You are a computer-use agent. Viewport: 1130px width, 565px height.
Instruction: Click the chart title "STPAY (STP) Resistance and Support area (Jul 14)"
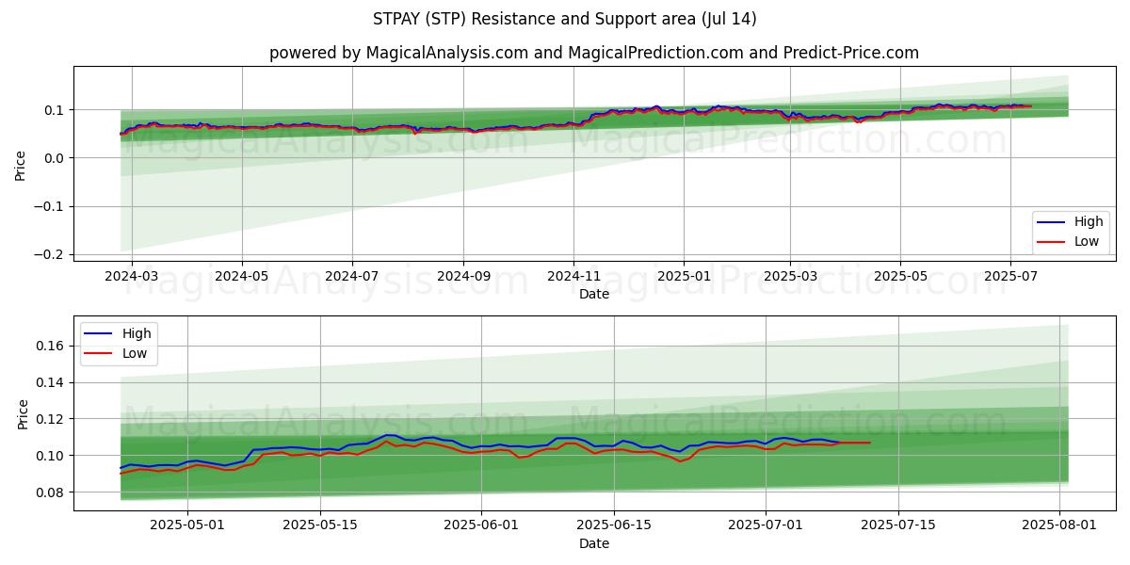pyautogui.click(x=565, y=19)
